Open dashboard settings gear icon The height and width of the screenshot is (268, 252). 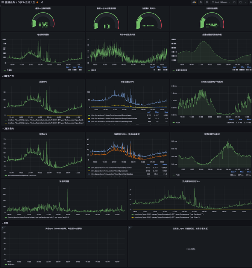coord(206,2)
